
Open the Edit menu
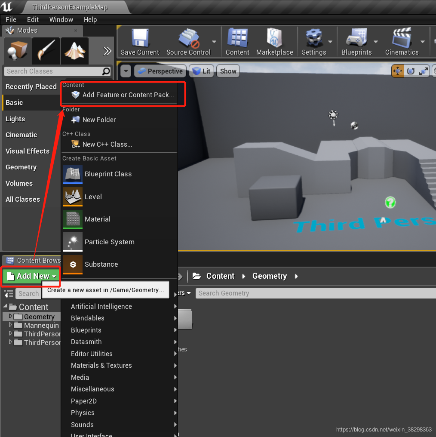(x=33, y=20)
